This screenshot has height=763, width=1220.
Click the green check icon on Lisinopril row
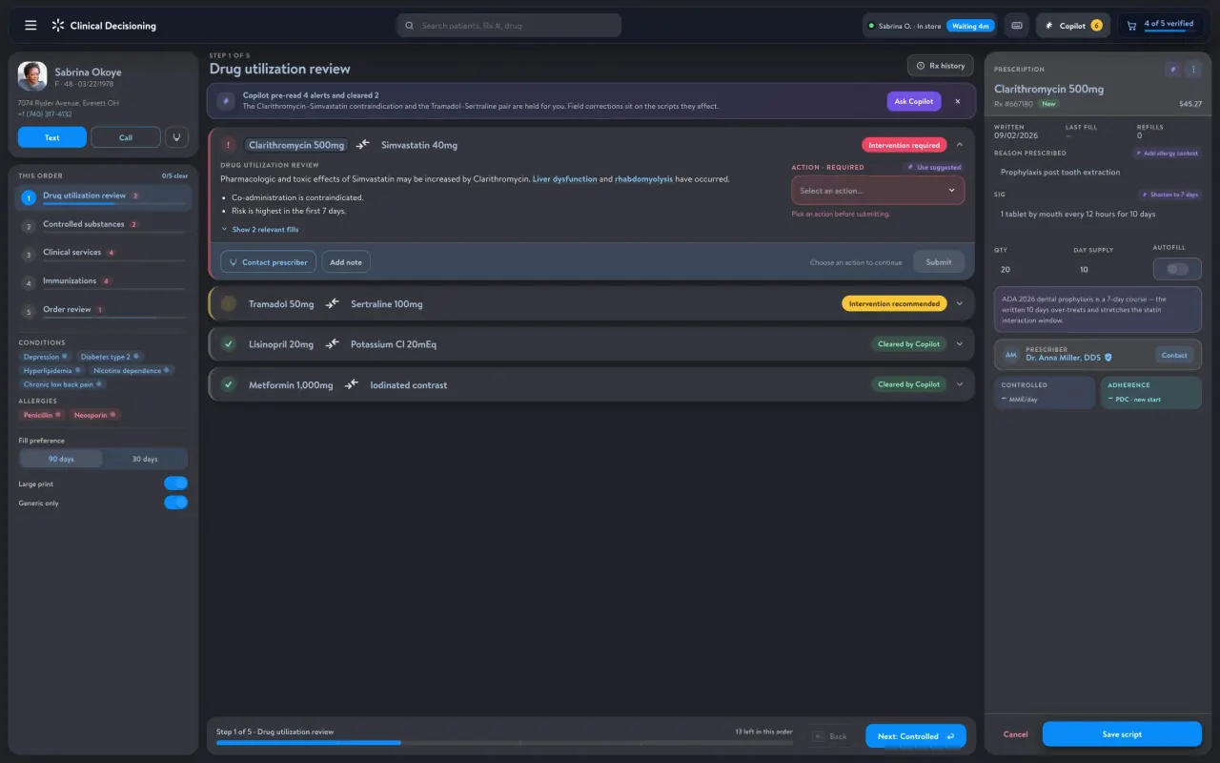[228, 344]
